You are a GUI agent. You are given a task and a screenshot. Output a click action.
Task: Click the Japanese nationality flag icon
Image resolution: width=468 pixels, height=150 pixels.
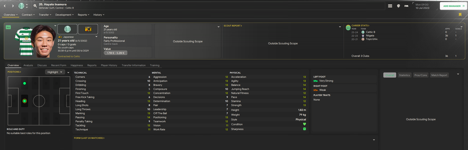(x=60, y=37)
